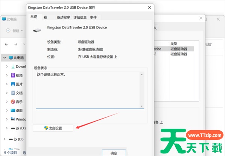
Task: Click inside the 设备状态 text box
Action: pyautogui.click(x=88, y=90)
